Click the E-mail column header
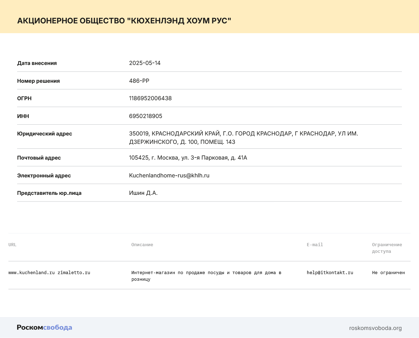 (315, 245)
